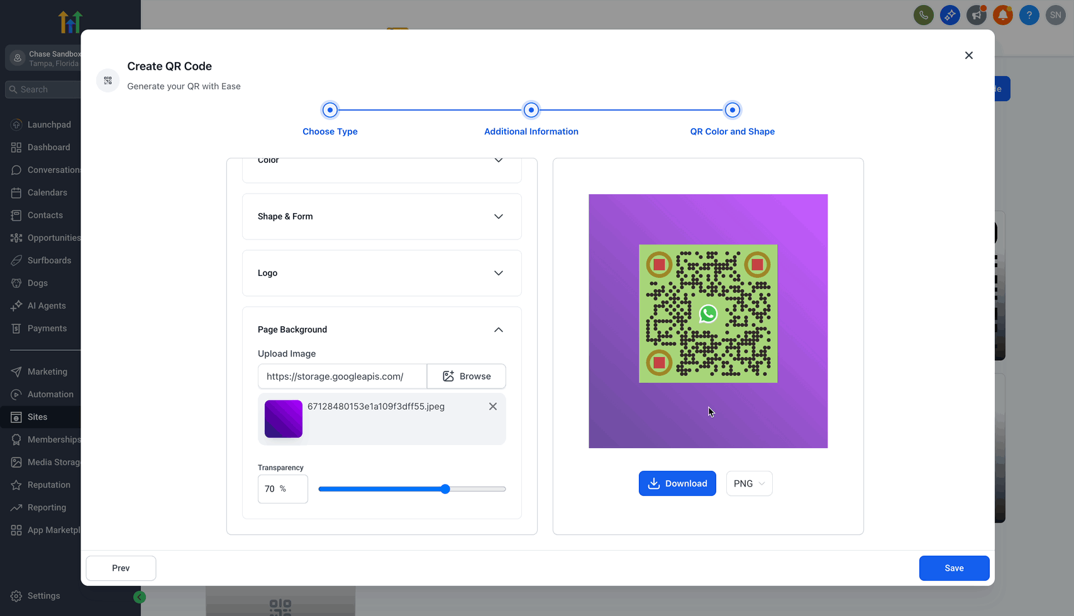Expand the Logo section
The height and width of the screenshot is (616, 1074).
(382, 273)
